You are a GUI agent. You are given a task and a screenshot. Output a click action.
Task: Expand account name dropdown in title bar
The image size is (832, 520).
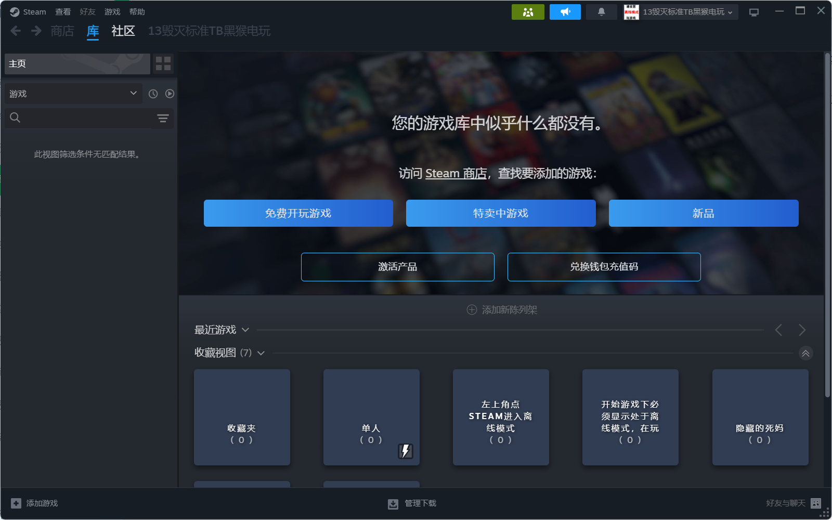730,12
